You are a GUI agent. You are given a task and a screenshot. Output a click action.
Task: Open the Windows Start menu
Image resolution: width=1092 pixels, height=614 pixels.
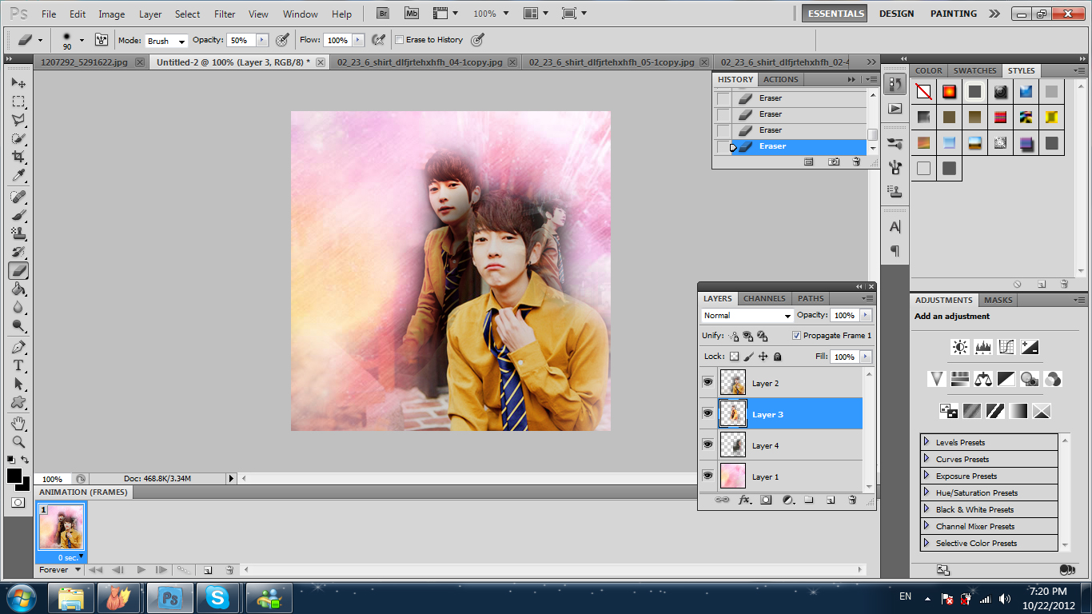click(22, 597)
